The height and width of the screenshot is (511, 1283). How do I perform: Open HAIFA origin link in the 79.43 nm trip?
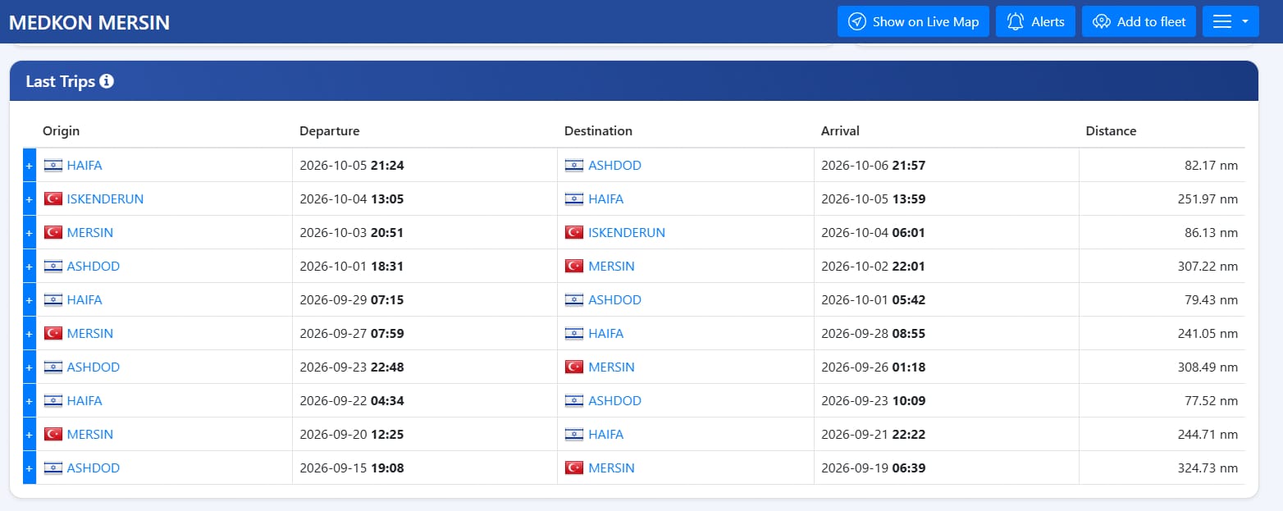[84, 300]
